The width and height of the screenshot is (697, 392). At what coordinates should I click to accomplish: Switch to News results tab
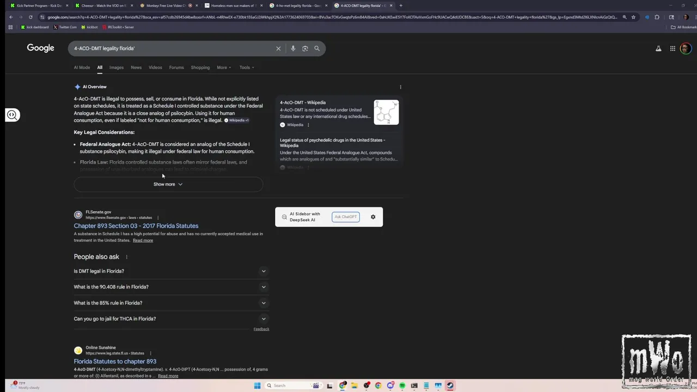tap(136, 68)
